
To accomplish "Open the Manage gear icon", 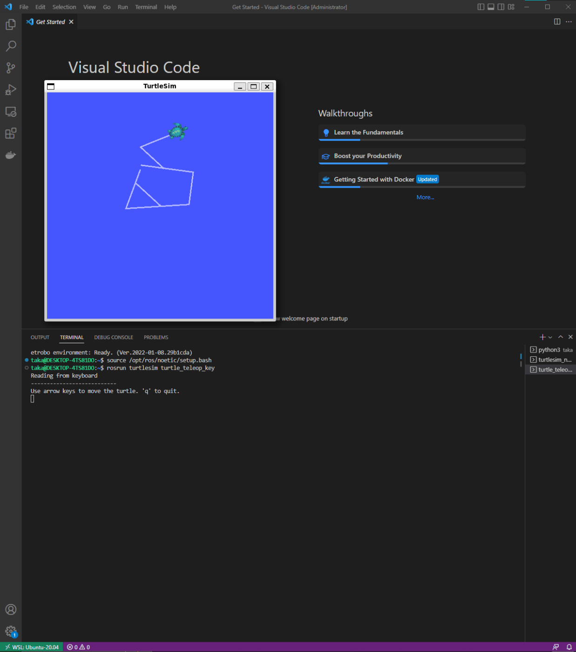I will (11, 632).
